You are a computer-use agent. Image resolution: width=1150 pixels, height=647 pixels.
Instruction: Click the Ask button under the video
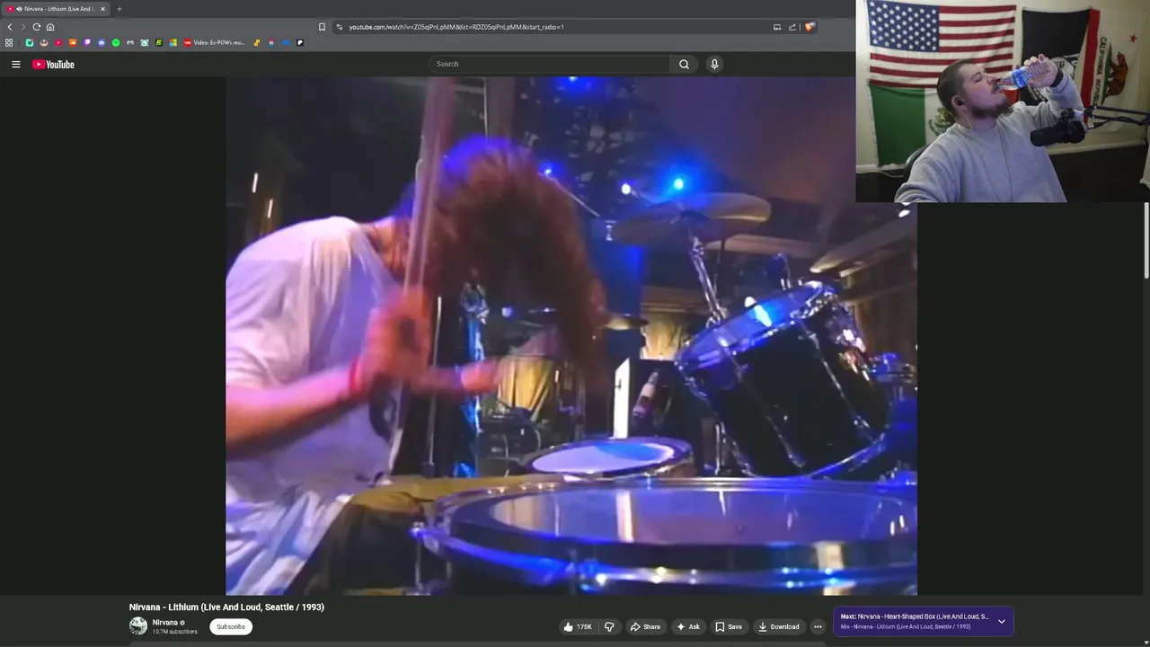pyautogui.click(x=688, y=626)
